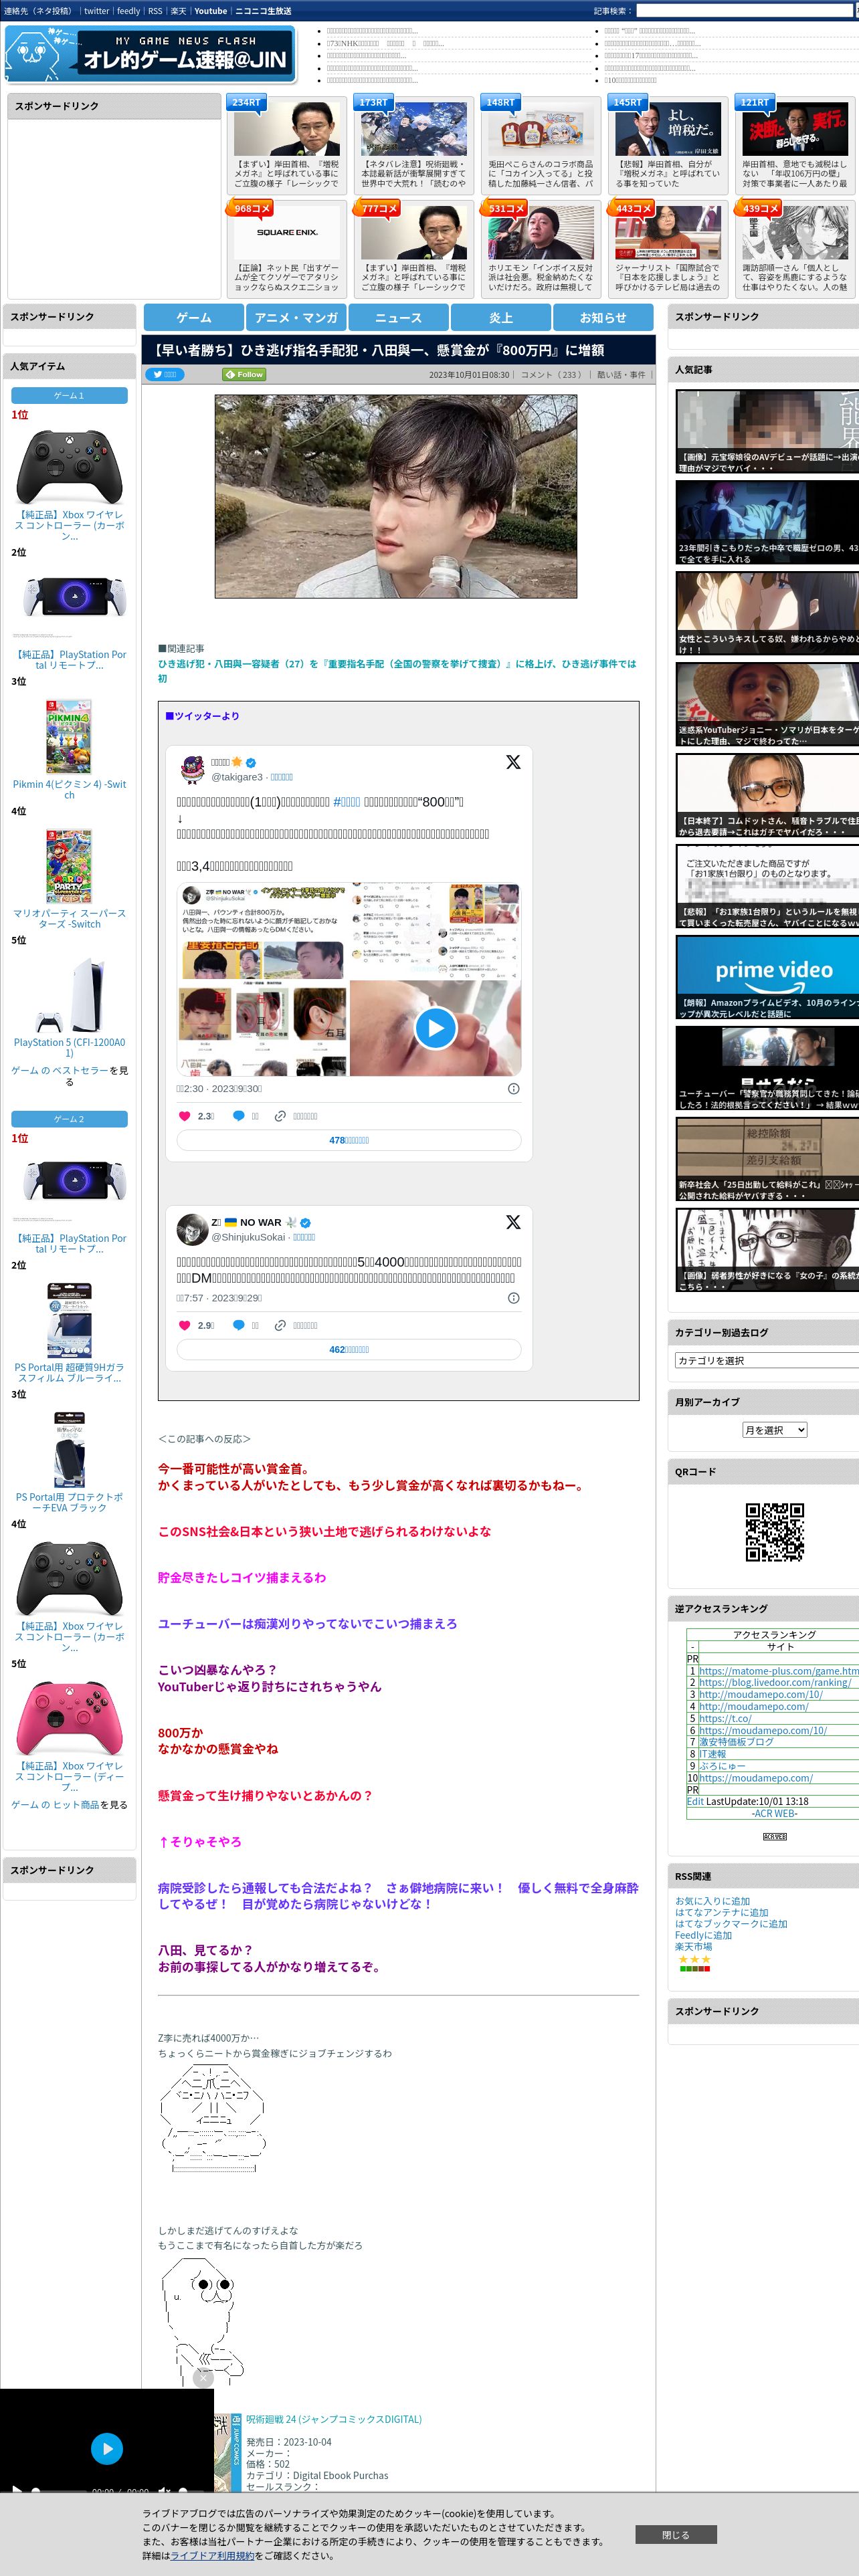Click Feedlyに追加 link

[x=703, y=1935]
